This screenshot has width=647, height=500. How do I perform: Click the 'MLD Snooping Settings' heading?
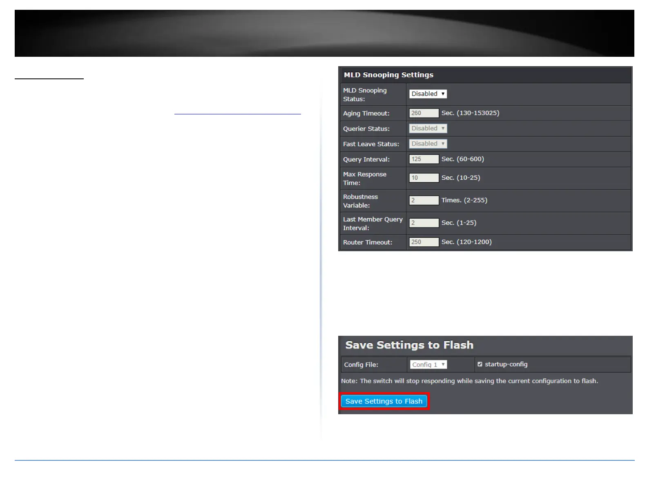[388, 75]
